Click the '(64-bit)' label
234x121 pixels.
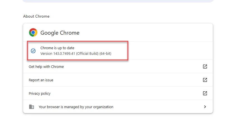coord(105,53)
